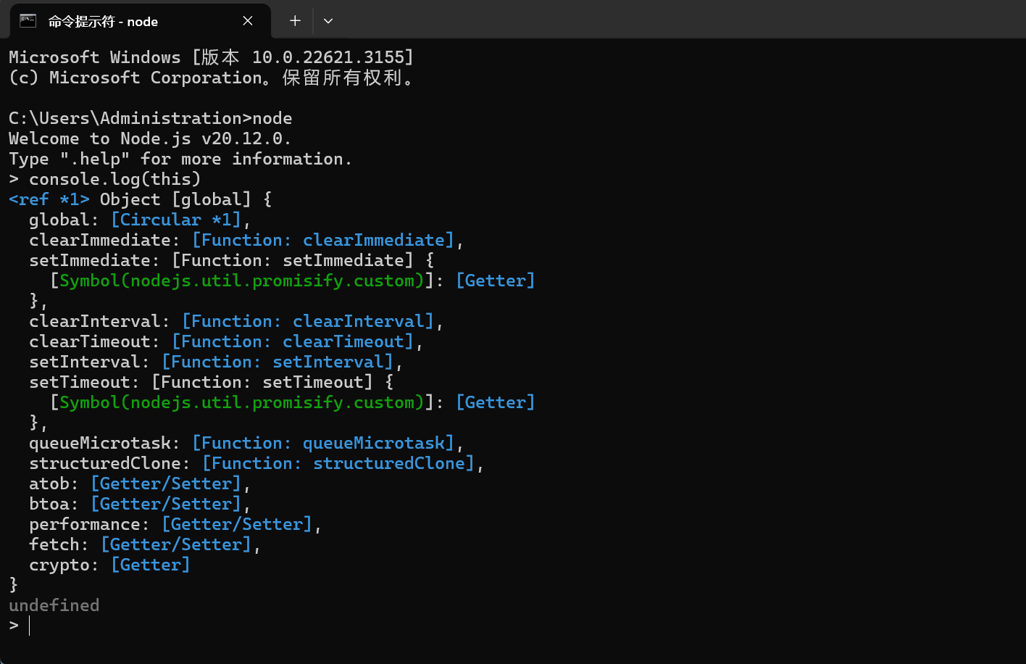The image size is (1026, 664).
Task: Click the "[Function: queueMicrotask]" value
Action: (x=323, y=443)
